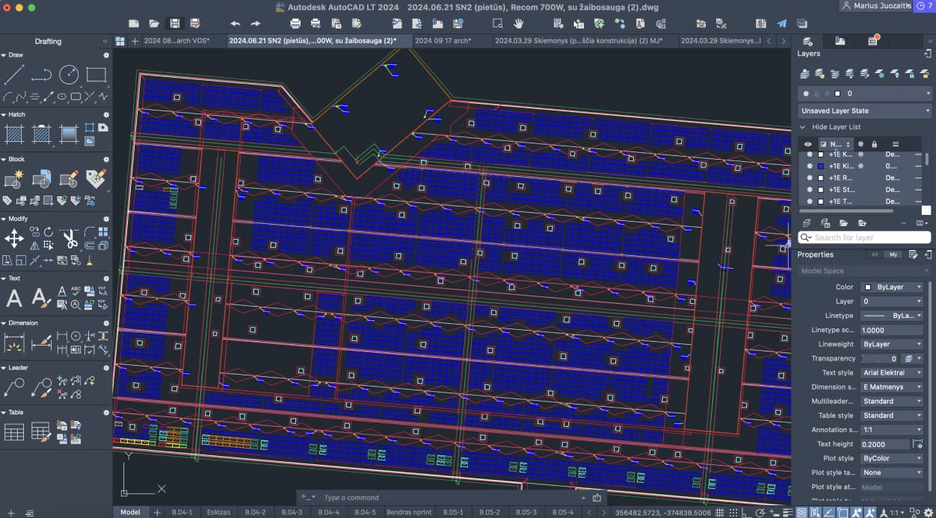
Task: Click the Print icon in top toolbar
Action: 295,24
